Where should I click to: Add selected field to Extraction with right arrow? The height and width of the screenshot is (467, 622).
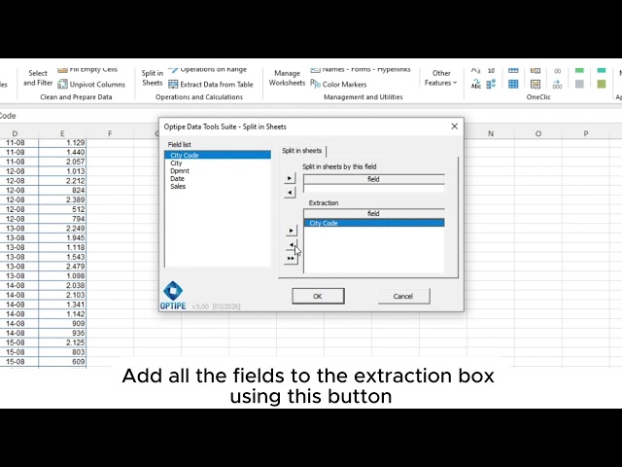point(291,231)
